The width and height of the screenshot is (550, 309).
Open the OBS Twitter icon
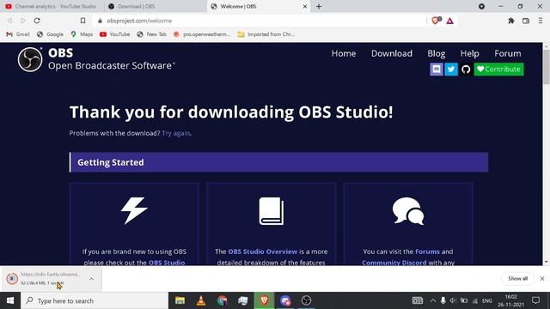451,70
